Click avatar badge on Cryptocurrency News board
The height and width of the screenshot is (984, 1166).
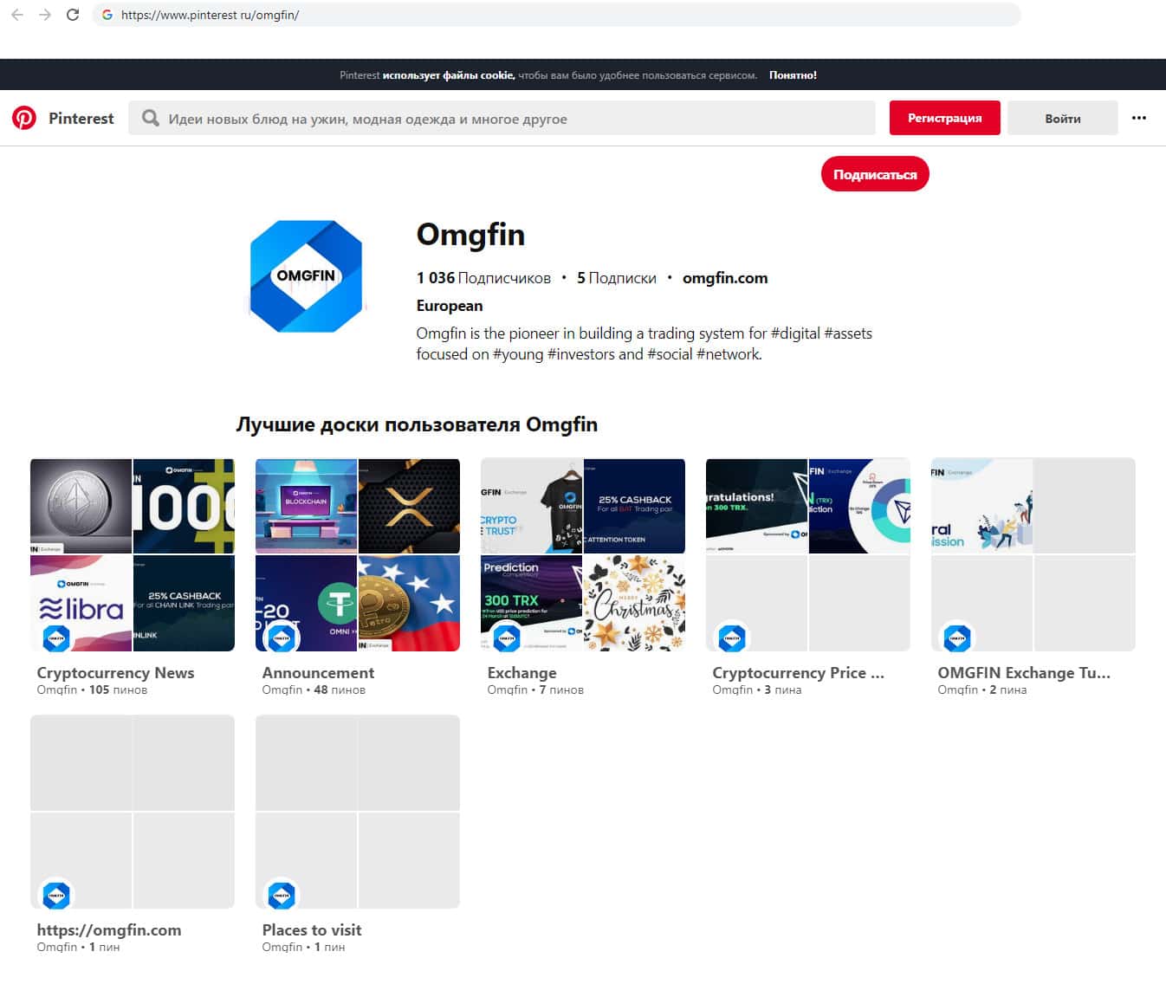tap(56, 638)
